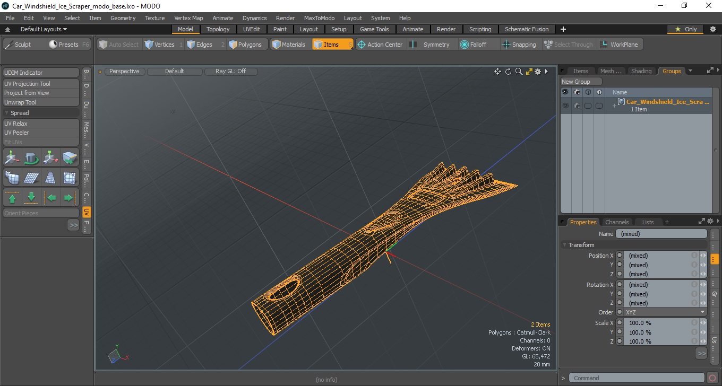Click the camera render column header icon
This screenshot has width=722, height=386.
pyautogui.click(x=577, y=92)
